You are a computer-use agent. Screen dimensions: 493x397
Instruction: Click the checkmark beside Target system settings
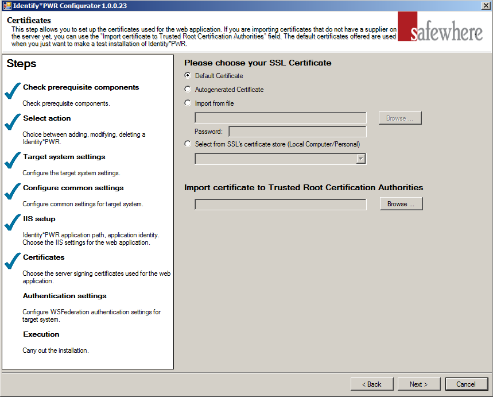(13, 160)
